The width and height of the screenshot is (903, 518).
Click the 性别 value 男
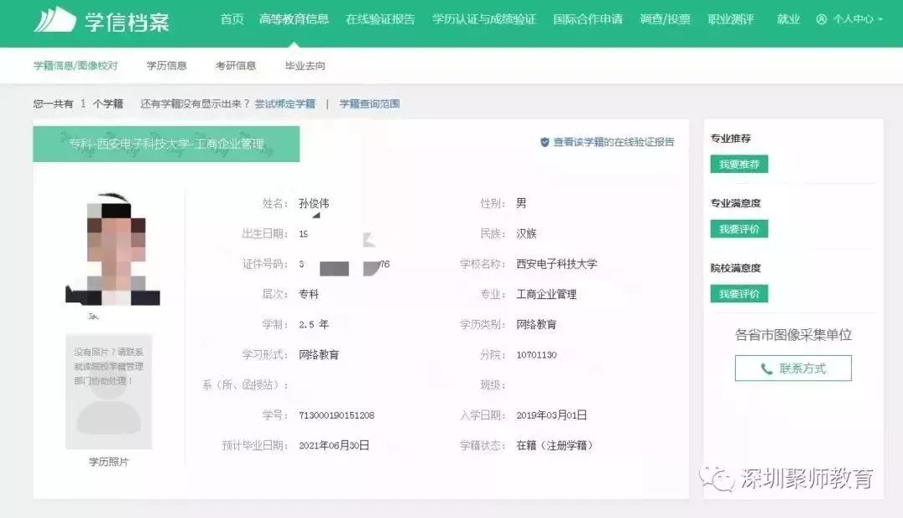(x=521, y=203)
